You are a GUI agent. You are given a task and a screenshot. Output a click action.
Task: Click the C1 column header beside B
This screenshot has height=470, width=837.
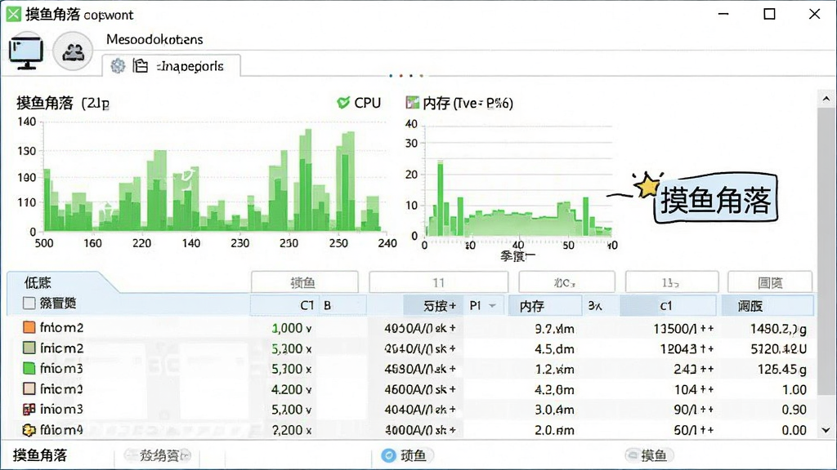(285, 306)
